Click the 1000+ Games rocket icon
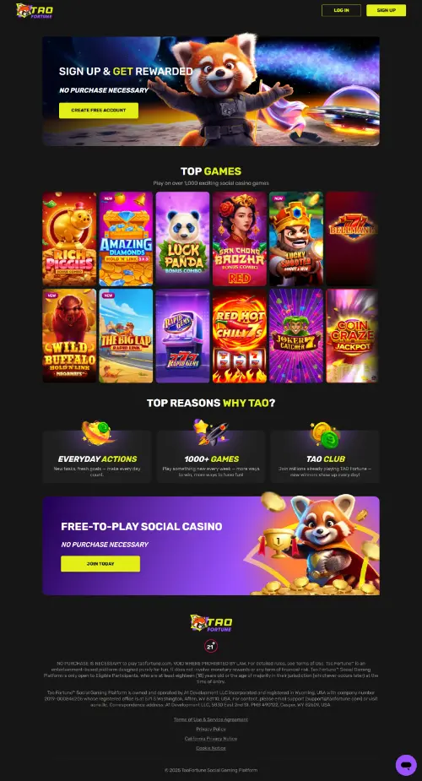Image resolution: width=422 pixels, height=781 pixels. (210, 431)
